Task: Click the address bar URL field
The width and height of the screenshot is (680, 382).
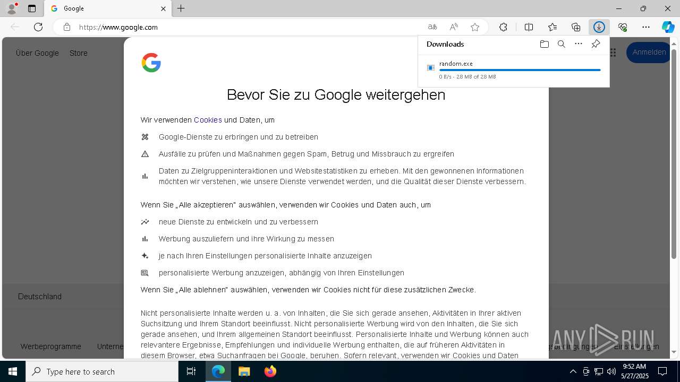Action: coord(250,27)
